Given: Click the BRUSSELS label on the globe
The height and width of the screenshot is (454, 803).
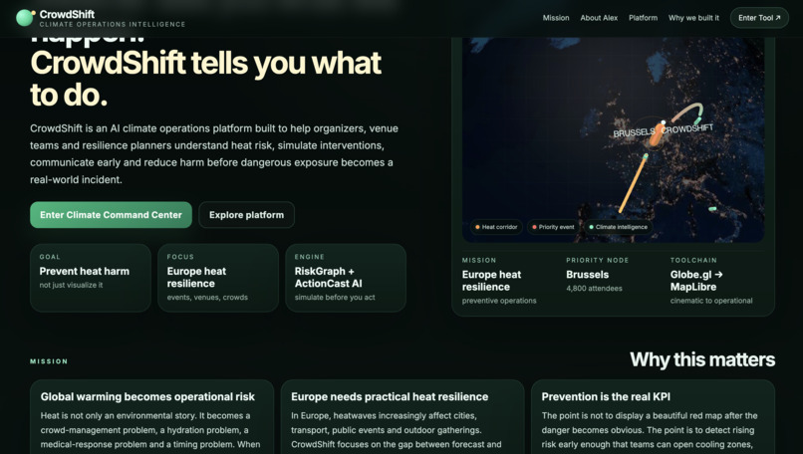Looking at the screenshot, I should pyautogui.click(x=634, y=132).
